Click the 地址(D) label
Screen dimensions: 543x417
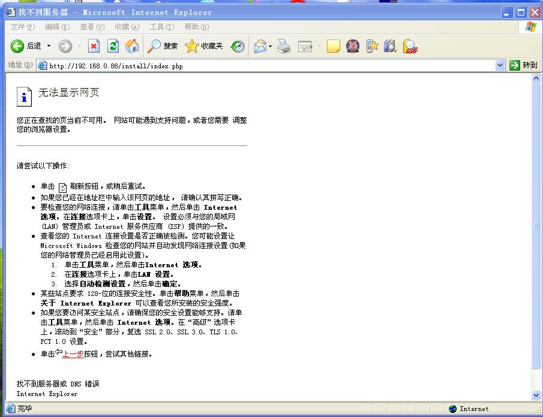coord(20,65)
